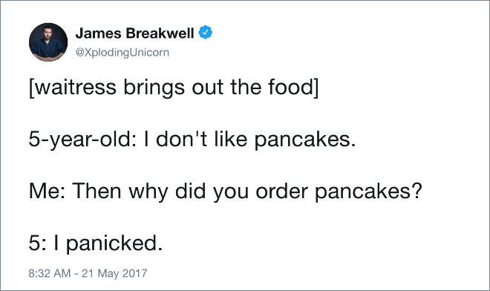Click the words "don't like" in the tweet
The width and height of the screenshot is (490, 291).
click(x=201, y=139)
